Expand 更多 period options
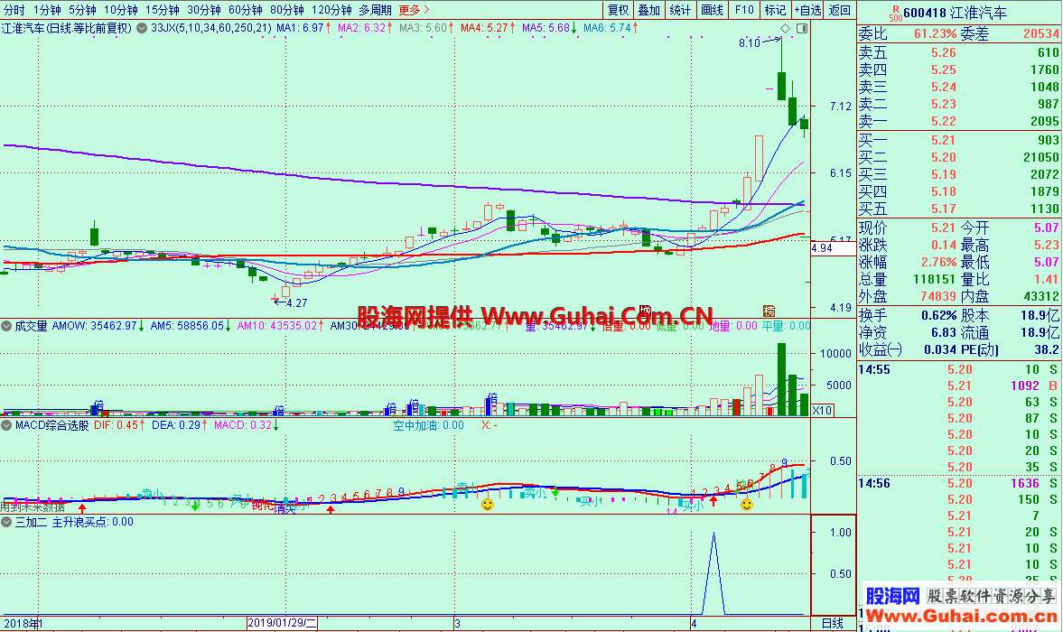 [x=414, y=10]
